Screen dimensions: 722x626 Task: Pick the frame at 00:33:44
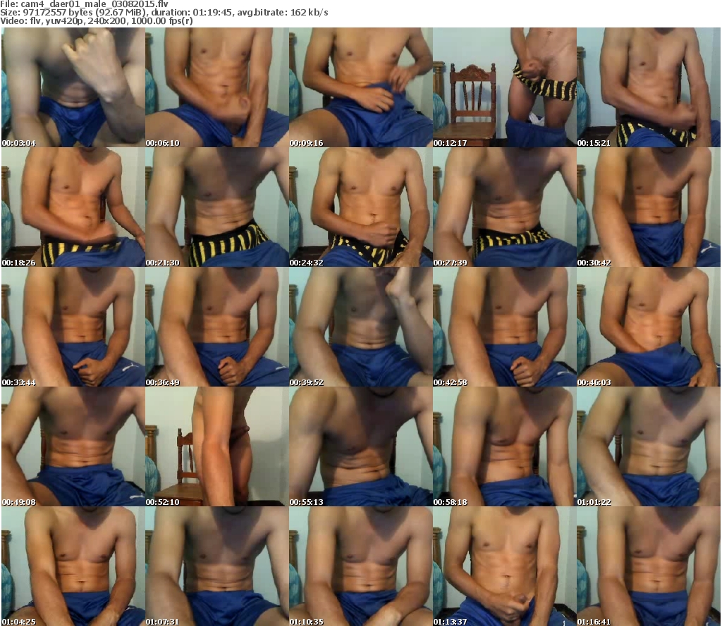(73, 327)
